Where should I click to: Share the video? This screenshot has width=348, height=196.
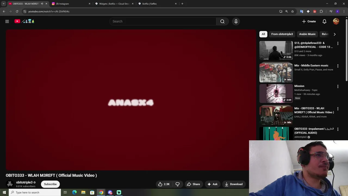[x=193, y=184]
